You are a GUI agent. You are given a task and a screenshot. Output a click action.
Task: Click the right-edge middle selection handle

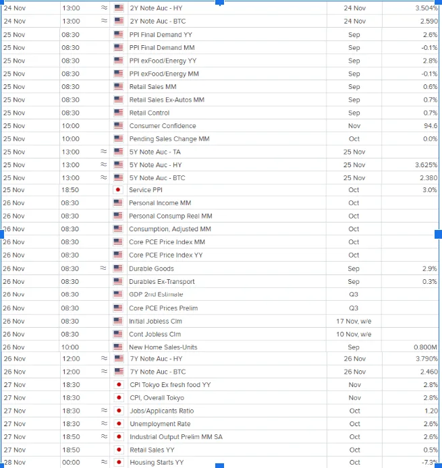[x=439, y=234]
